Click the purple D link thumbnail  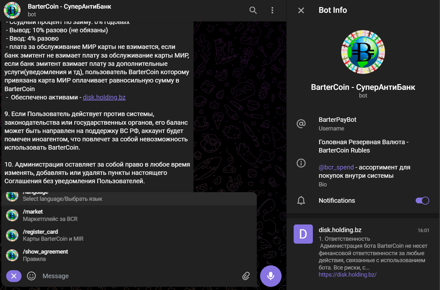tap(303, 234)
